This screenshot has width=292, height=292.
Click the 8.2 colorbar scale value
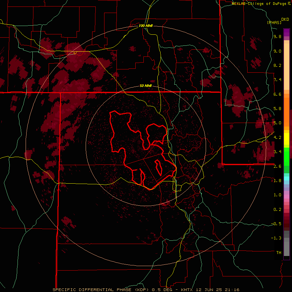pyautogui.click(x=277, y=65)
